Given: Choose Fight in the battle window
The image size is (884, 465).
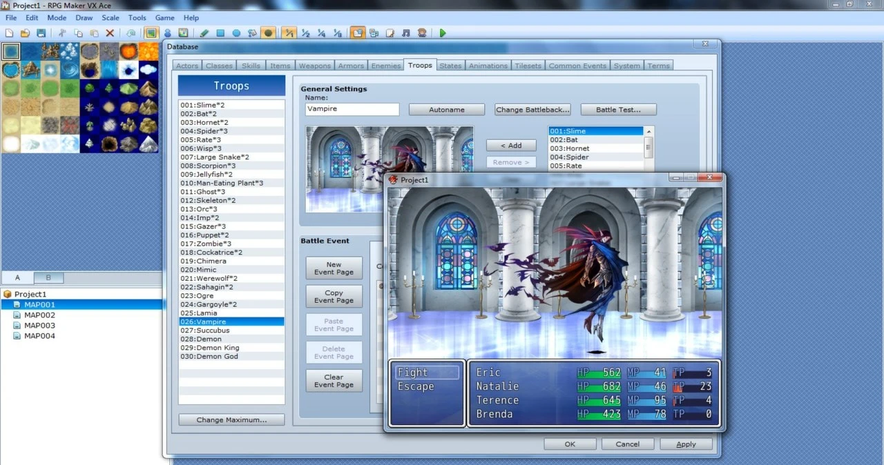Looking at the screenshot, I should [x=426, y=373].
